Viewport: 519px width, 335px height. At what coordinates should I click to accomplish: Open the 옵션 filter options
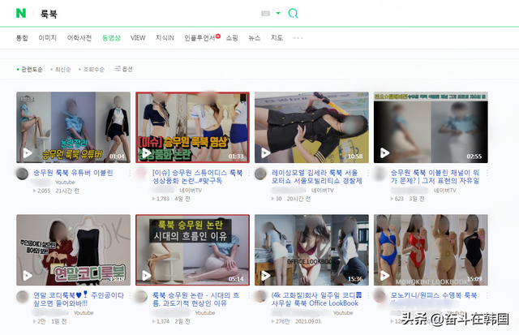[124, 69]
